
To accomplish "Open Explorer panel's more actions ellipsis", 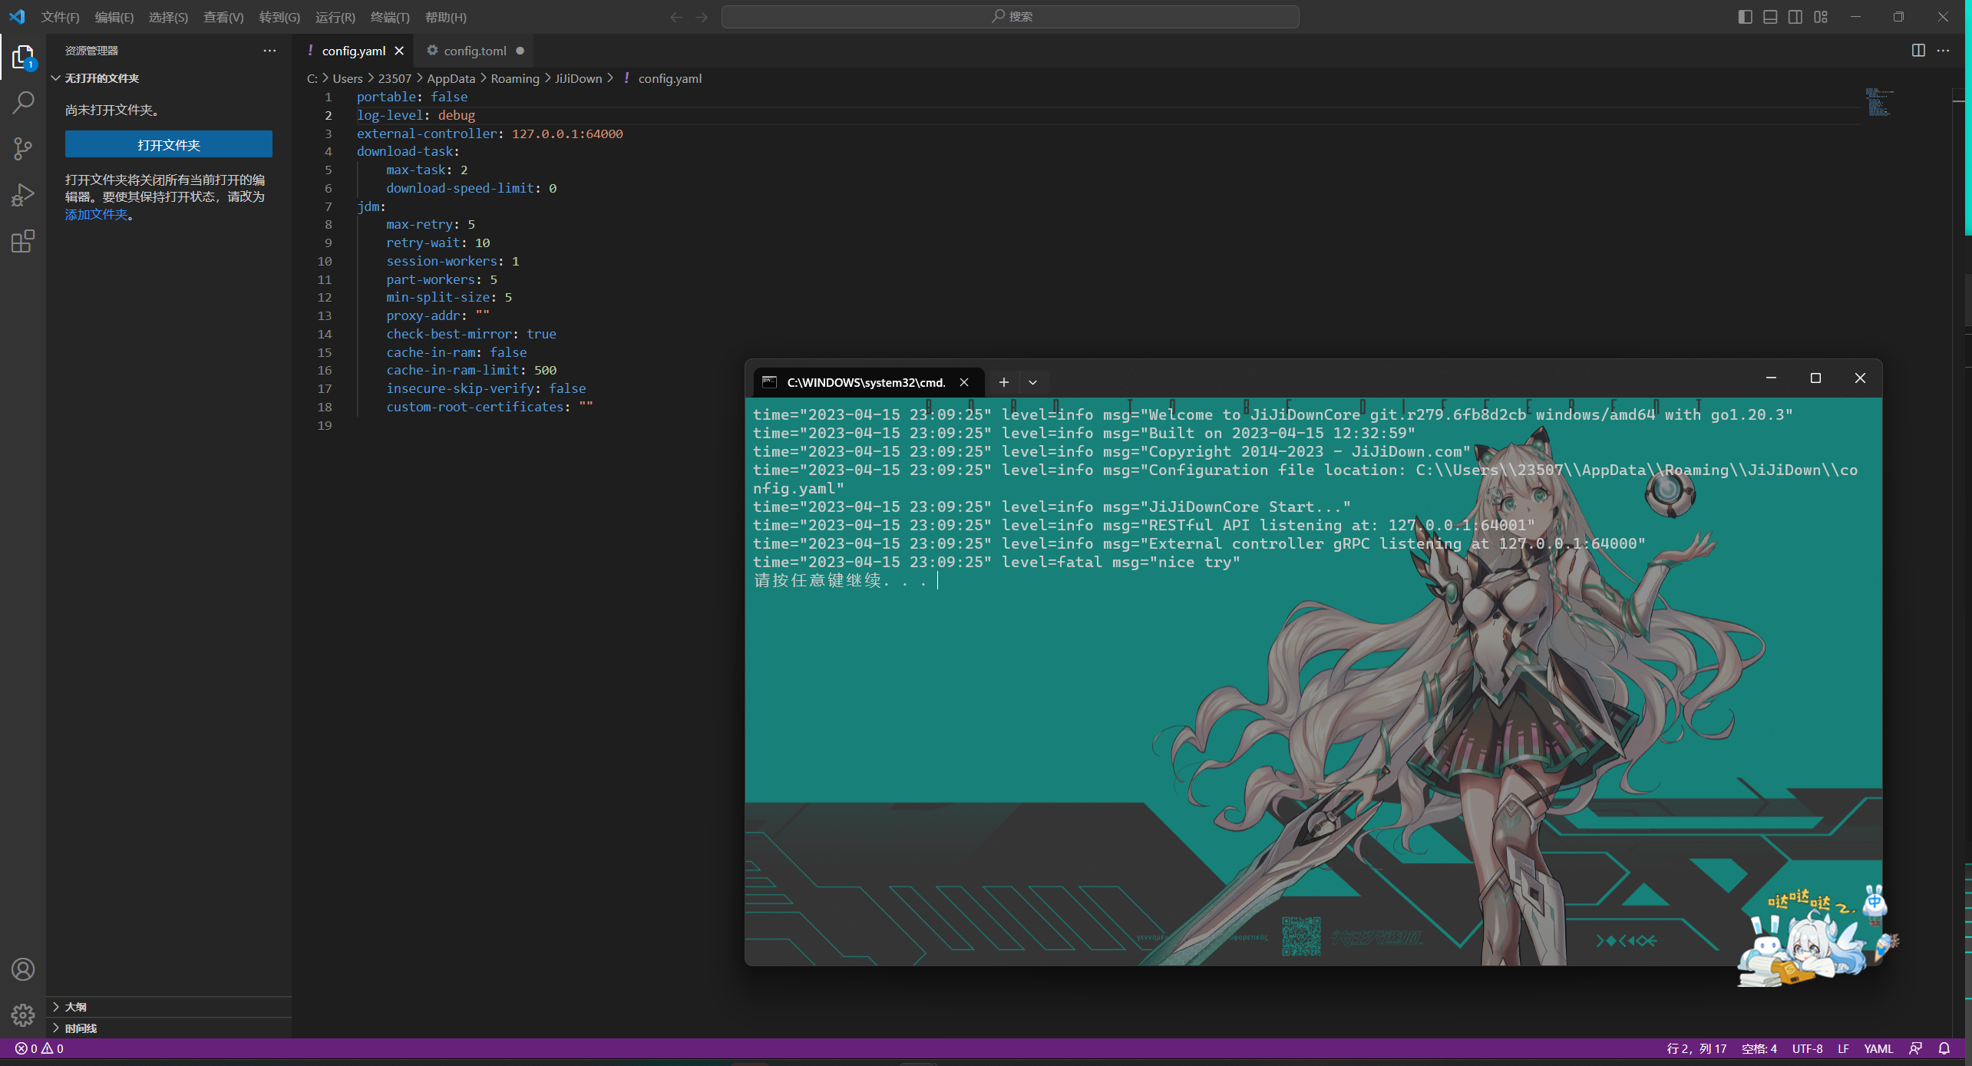I will (x=269, y=51).
